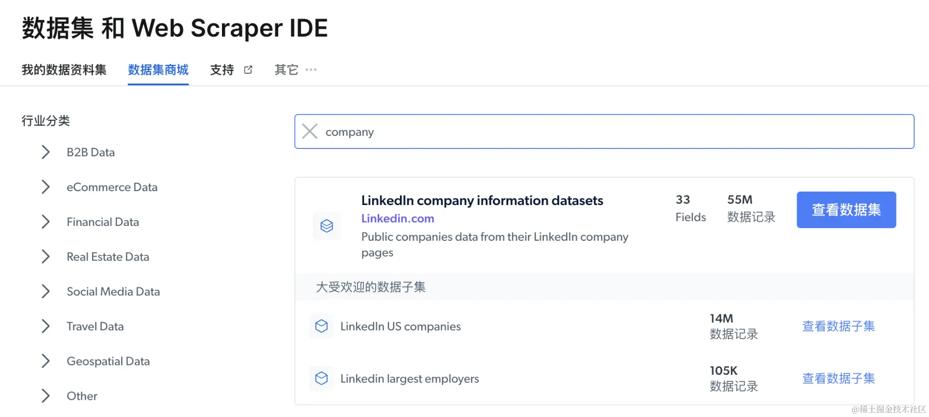The width and height of the screenshot is (929, 417).
Task: Expand the eCommerce Data category
Action: (x=46, y=187)
